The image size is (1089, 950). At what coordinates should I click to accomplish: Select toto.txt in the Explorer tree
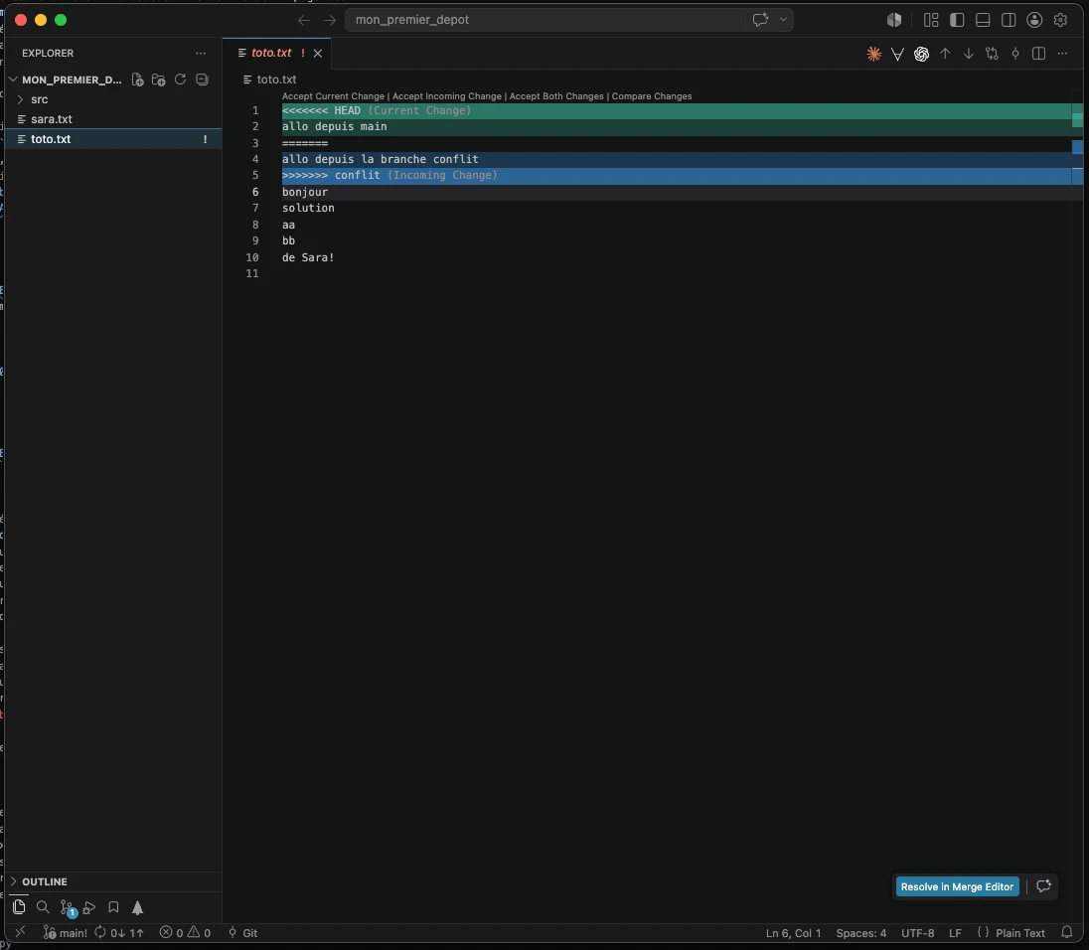point(114,139)
